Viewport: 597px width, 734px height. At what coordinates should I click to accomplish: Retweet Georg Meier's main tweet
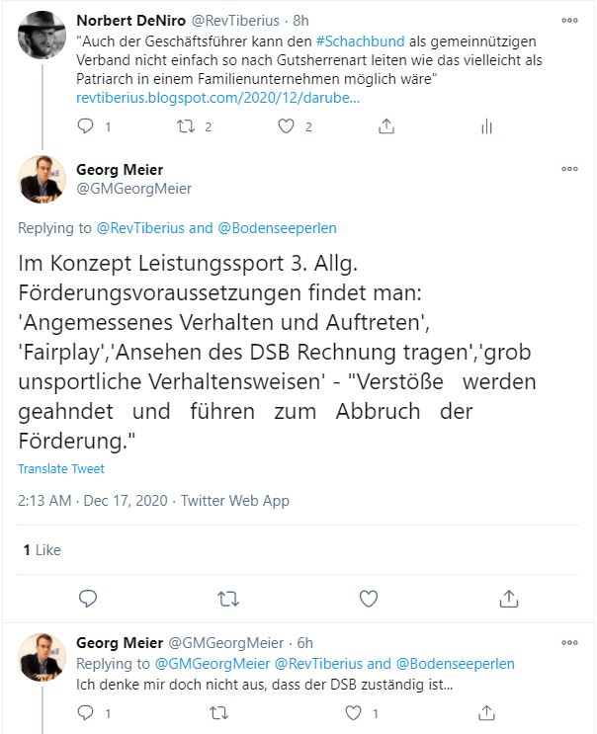click(228, 599)
